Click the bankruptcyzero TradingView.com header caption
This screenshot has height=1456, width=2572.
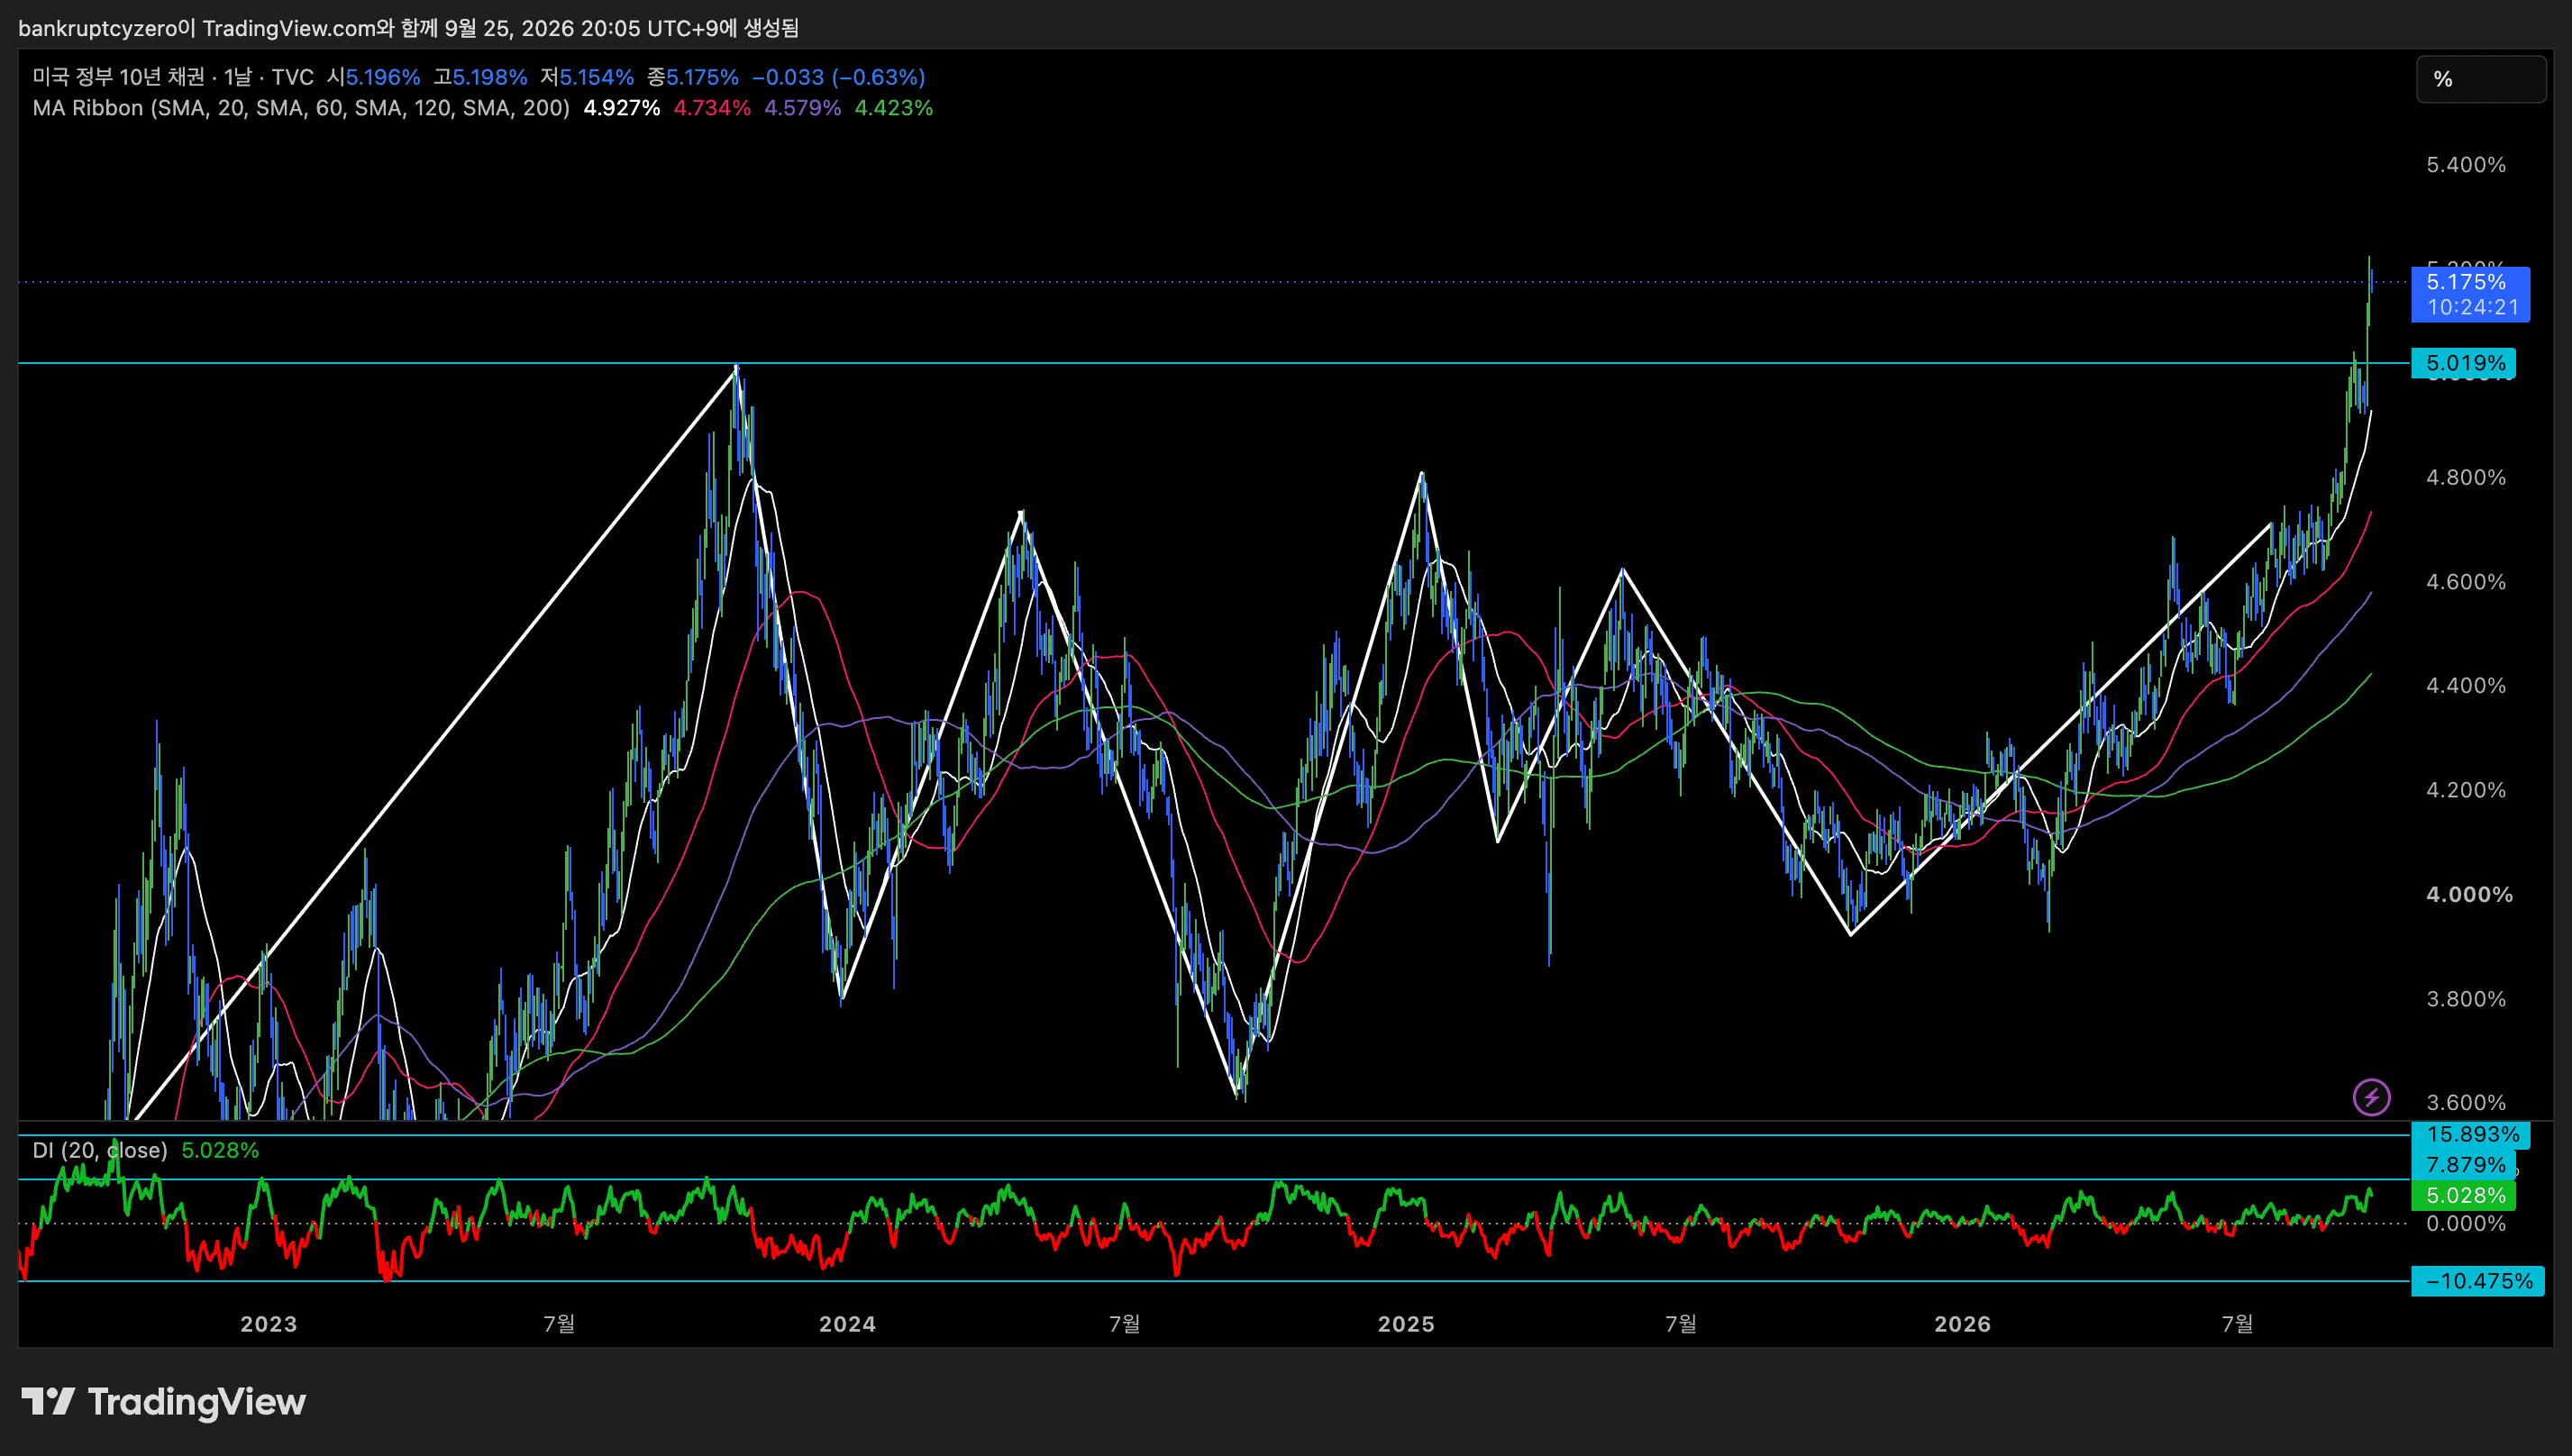click(409, 28)
